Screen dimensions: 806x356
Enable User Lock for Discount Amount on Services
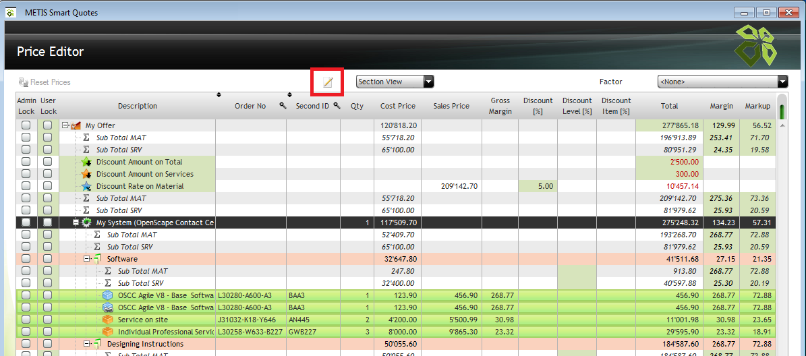pos(48,174)
